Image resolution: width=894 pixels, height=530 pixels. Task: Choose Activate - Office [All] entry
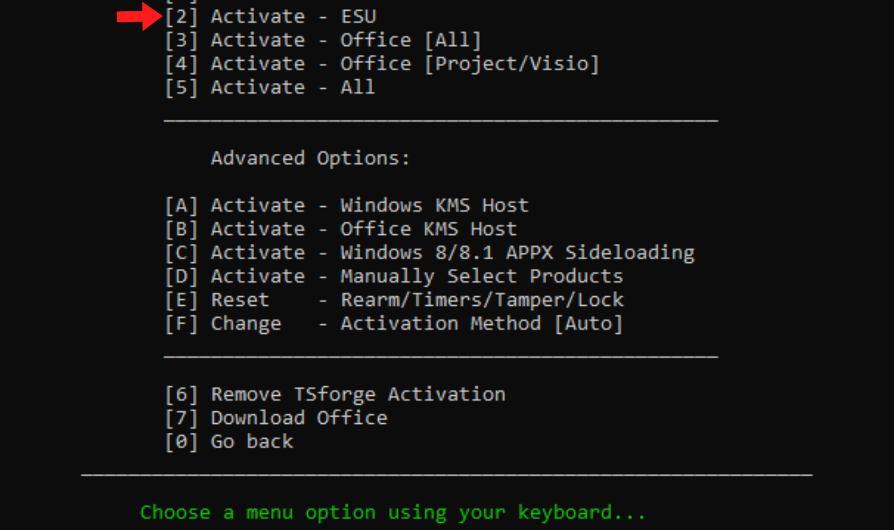click(x=323, y=40)
